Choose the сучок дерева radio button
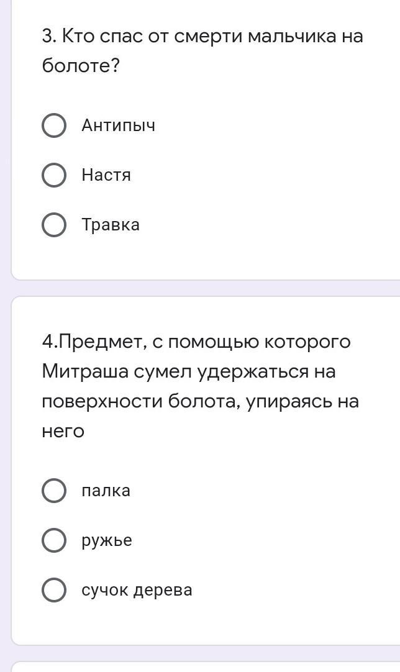 pos(54,590)
